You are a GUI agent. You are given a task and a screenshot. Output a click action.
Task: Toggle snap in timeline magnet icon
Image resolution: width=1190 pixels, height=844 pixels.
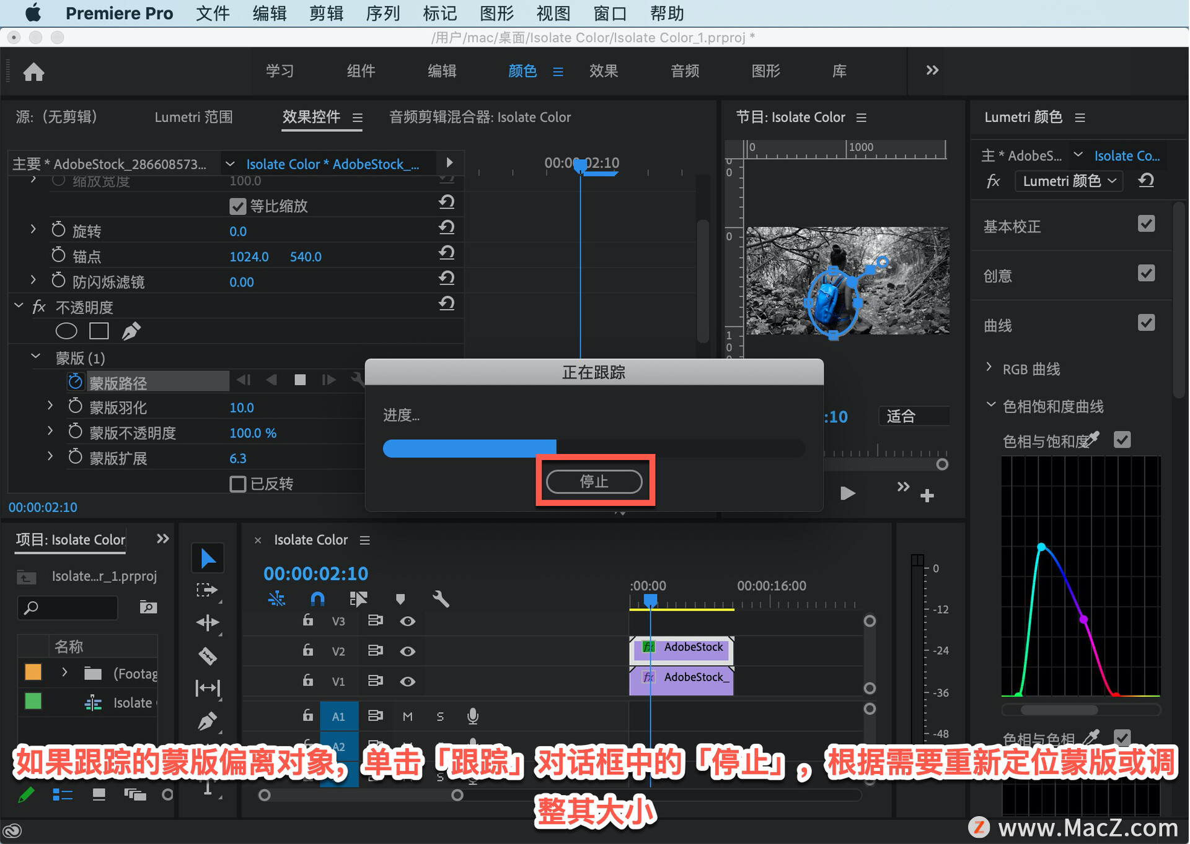tap(317, 599)
